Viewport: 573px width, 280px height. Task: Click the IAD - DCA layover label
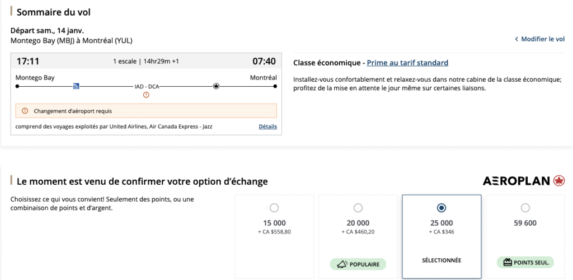[x=146, y=87]
